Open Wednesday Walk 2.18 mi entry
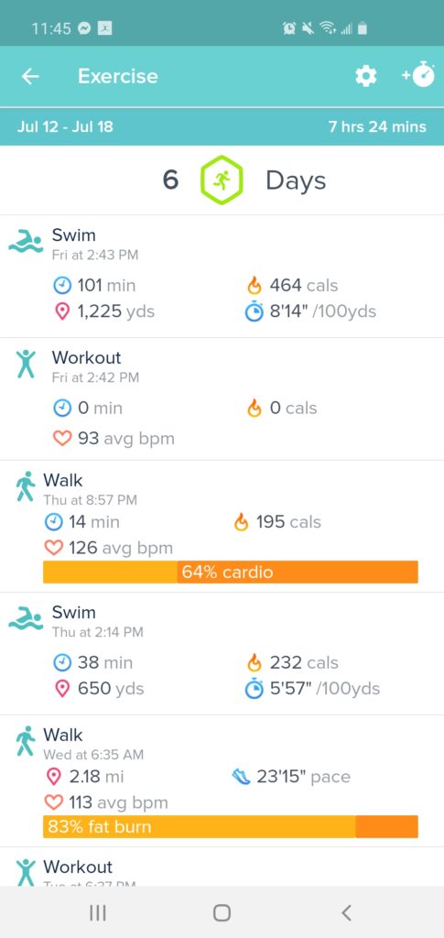444x938 pixels. (x=222, y=781)
